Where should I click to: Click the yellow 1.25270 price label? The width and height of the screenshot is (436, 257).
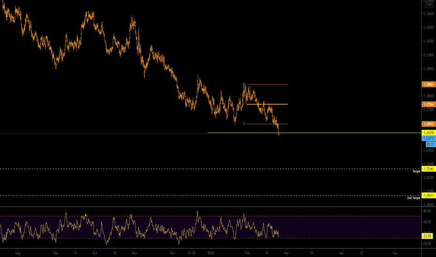tap(429, 133)
